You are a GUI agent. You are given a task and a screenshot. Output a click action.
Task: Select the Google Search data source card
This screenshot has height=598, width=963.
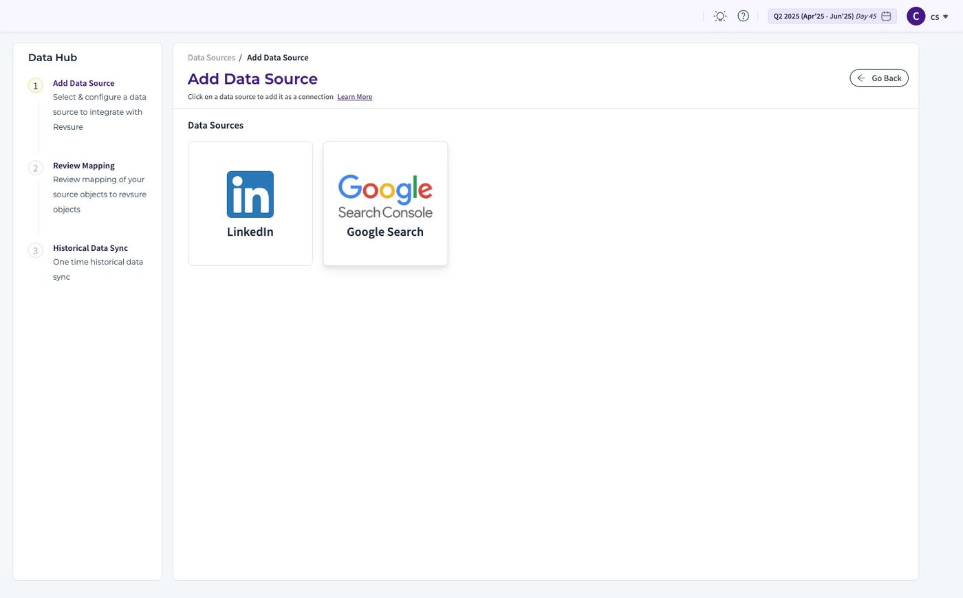[x=385, y=203]
